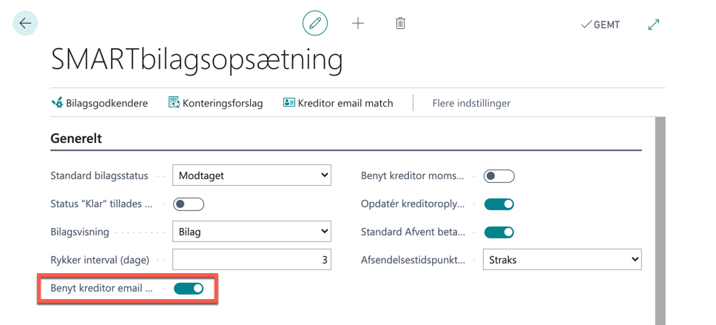
Task: Expand page with diagonal arrows icon
Action: (654, 24)
